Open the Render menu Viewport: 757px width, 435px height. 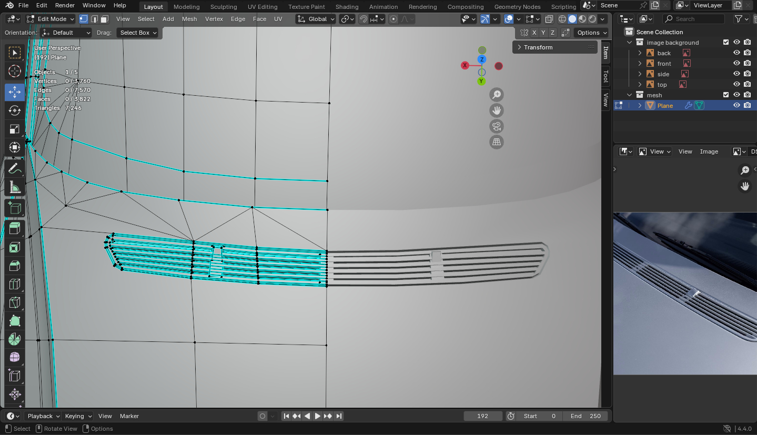click(65, 5)
